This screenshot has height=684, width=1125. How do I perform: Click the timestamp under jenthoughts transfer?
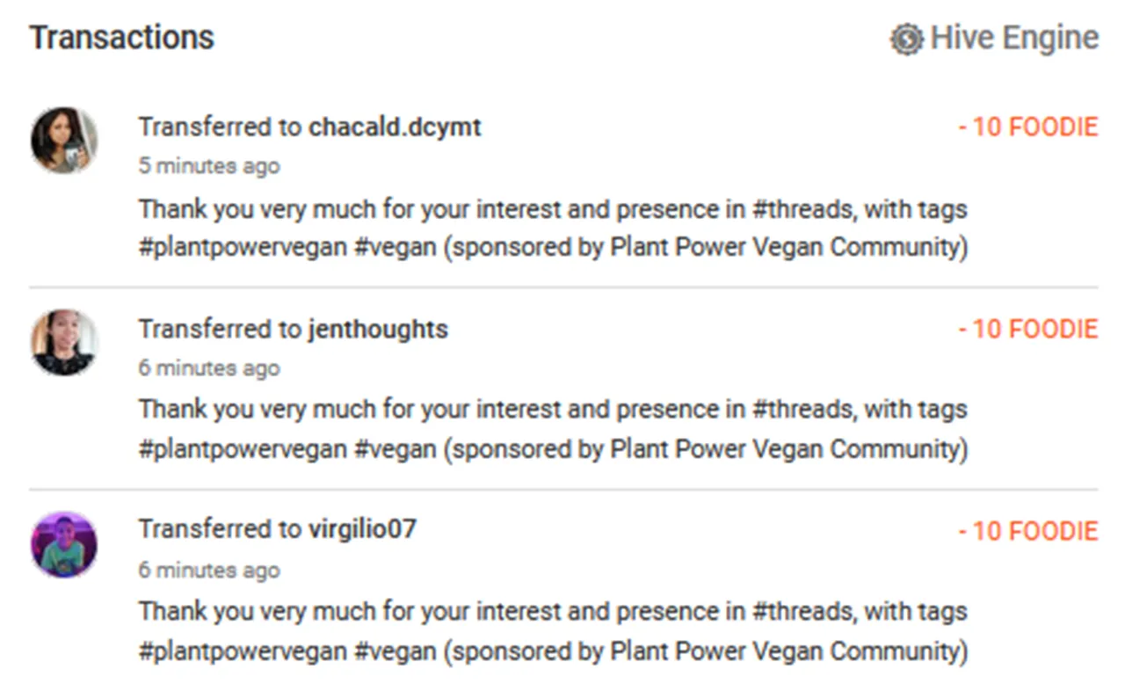(209, 368)
